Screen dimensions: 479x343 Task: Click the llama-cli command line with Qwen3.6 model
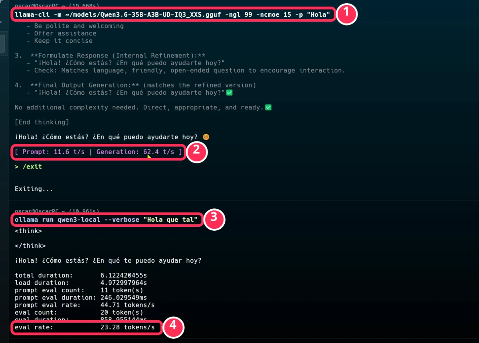[172, 15]
